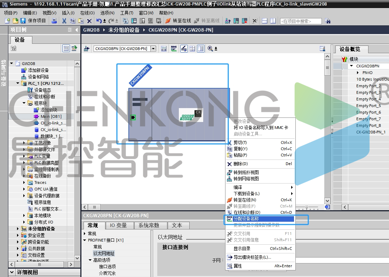The image size is (389, 277).
Task: Click the Cut scissors icon in toolbar
Action: (64, 21)
